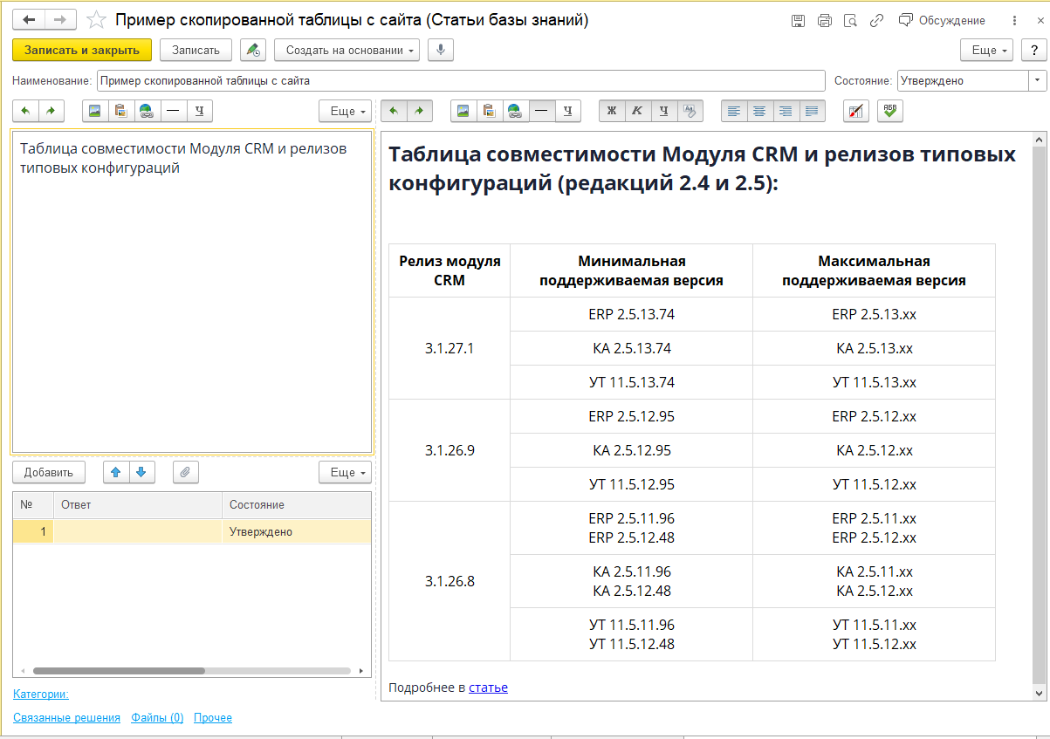Get a link to this article via chain icon
The height and width of the screenshot is (739, 1050).
[876, 20]
